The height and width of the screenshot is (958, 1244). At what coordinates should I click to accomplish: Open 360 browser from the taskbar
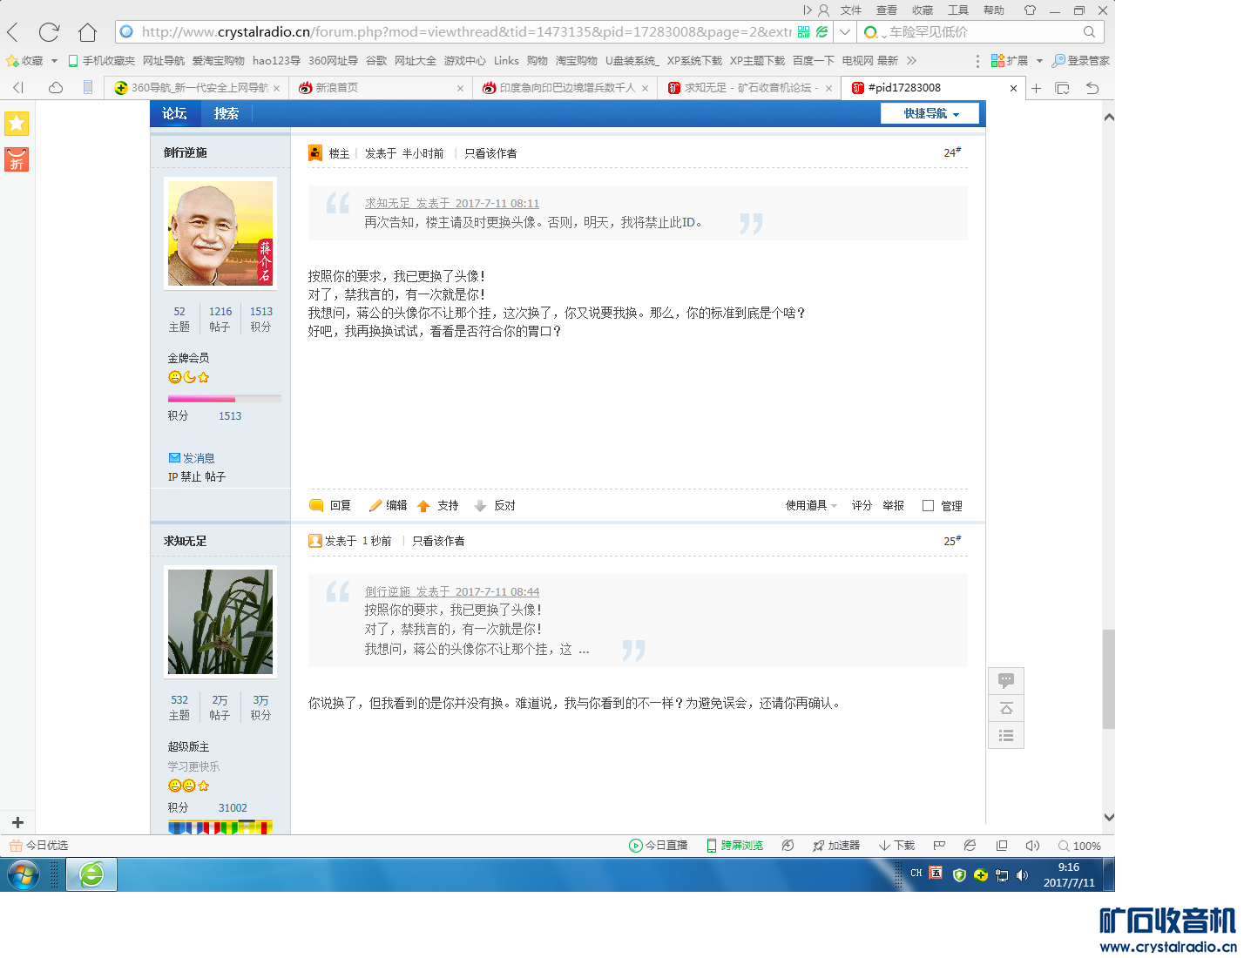pyautogui.click(x=91, y=874)
